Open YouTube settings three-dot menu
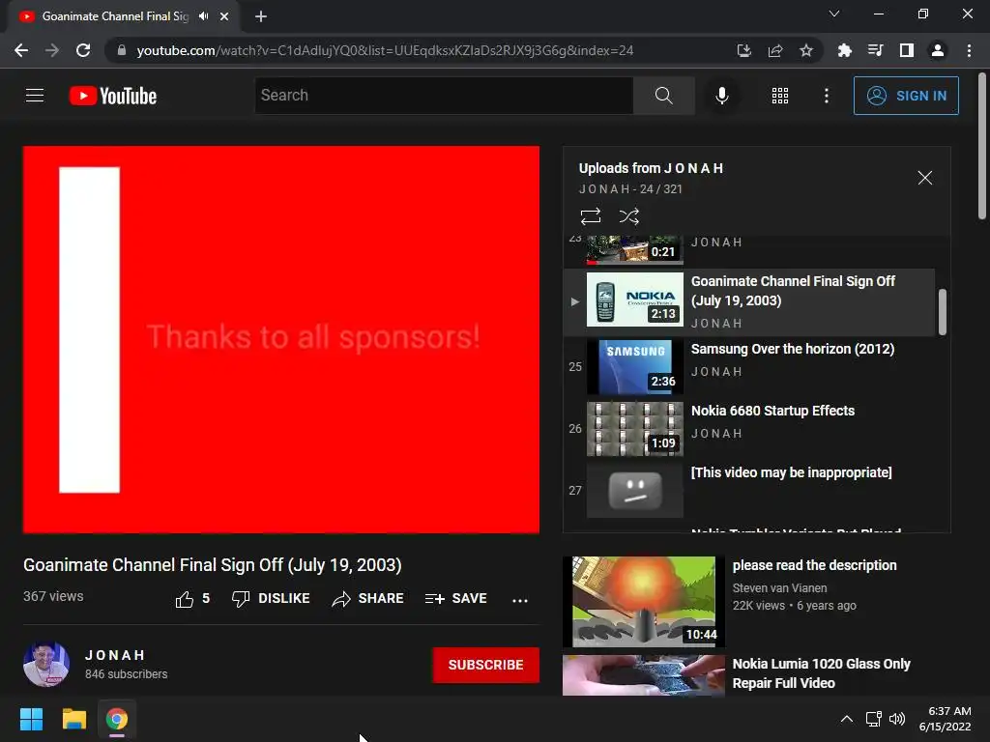 tap(826, 96)
